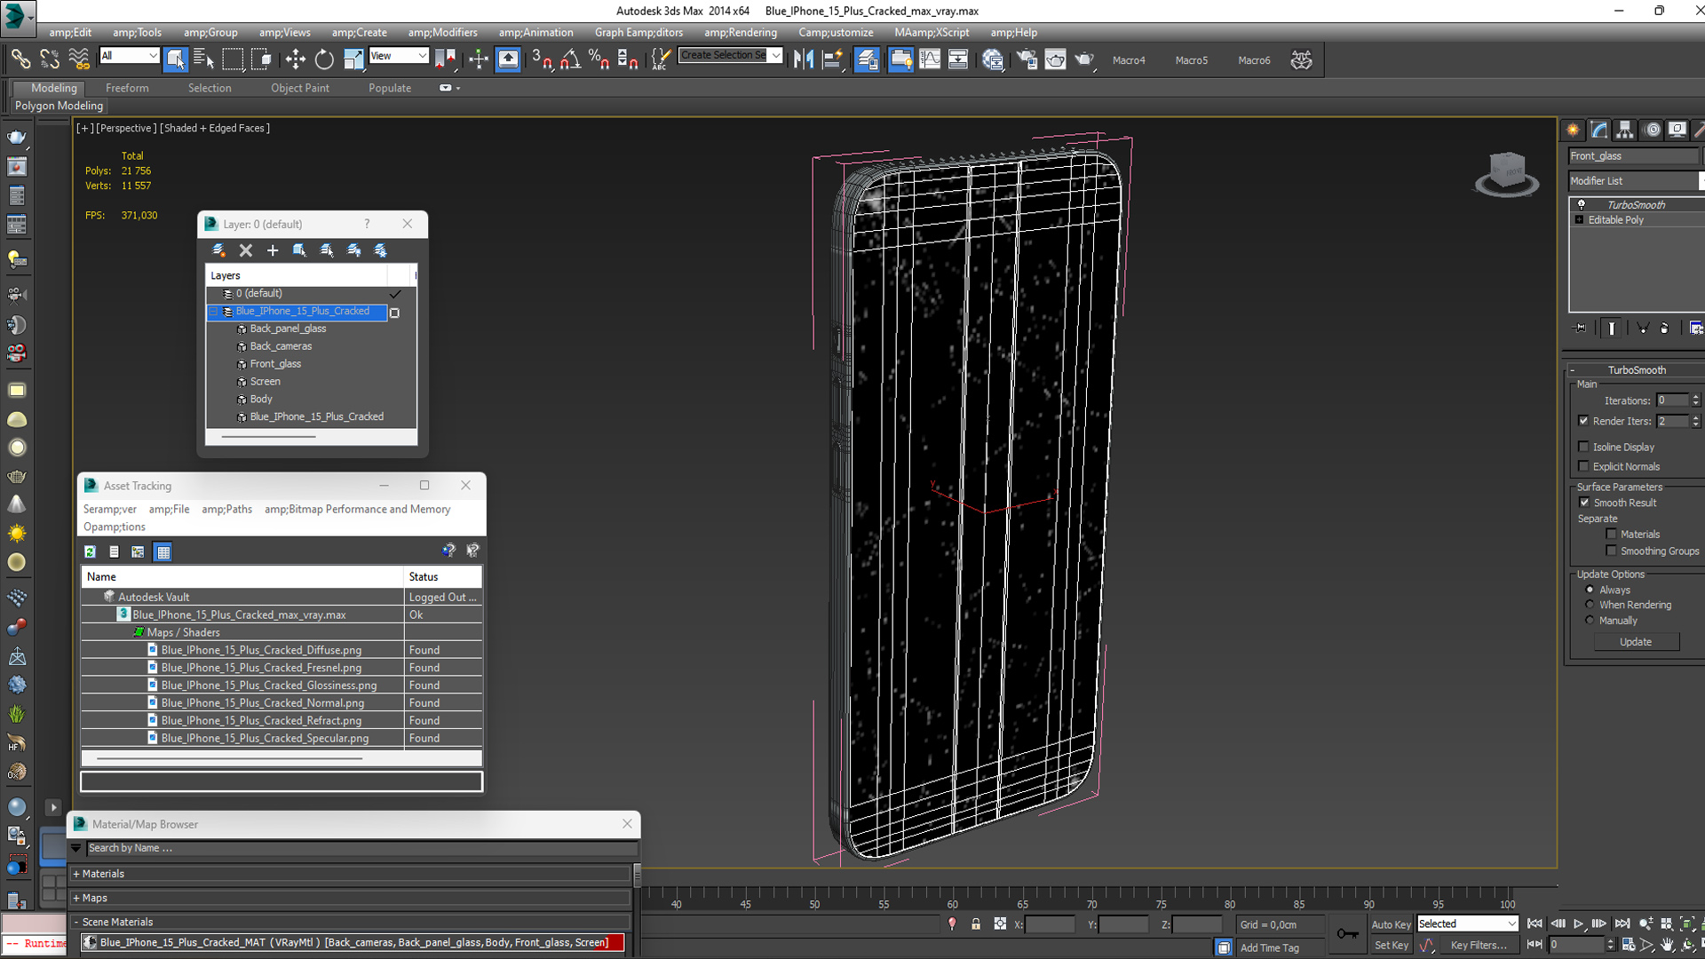Enable Explicit Normals checkbox
Image resolution: width=1705 pixels, height=959 pixels.
1583,466
